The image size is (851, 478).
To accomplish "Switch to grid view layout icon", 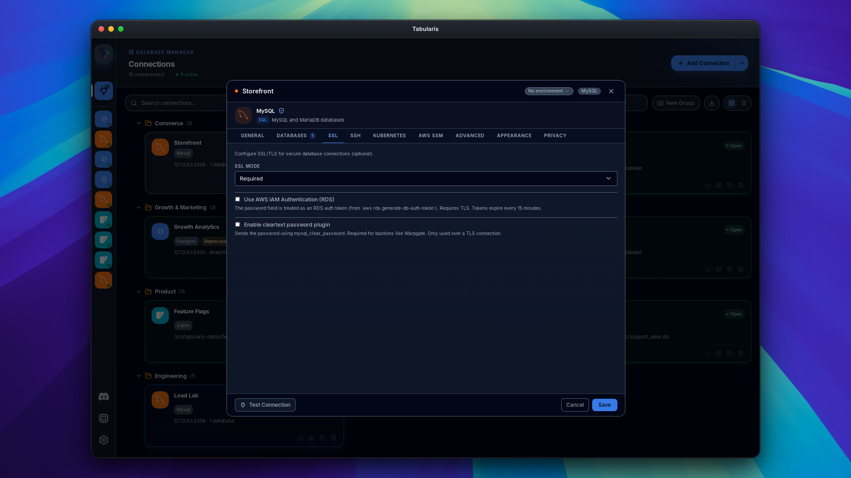I will (x=732, y=103).
